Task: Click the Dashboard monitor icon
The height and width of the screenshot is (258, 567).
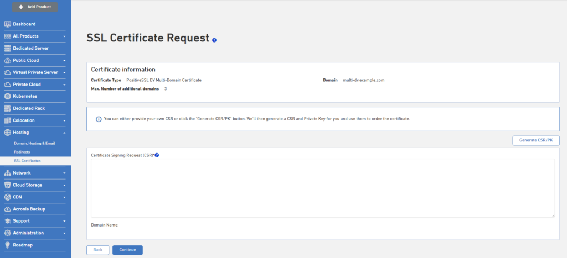Action: coord(7,24)
